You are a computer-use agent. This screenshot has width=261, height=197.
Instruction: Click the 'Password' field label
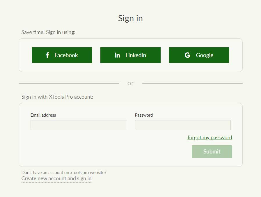click(x=144, y=115)
